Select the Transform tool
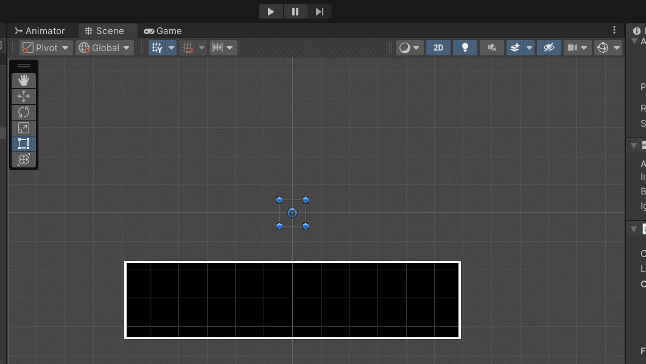 click(x=24, y=159)
